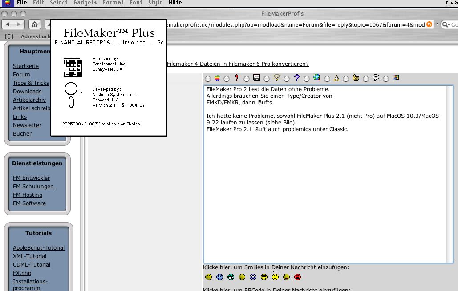Open the Newsletter link in sidebar
The image size is (458, 291).
(x=27, y=125)
